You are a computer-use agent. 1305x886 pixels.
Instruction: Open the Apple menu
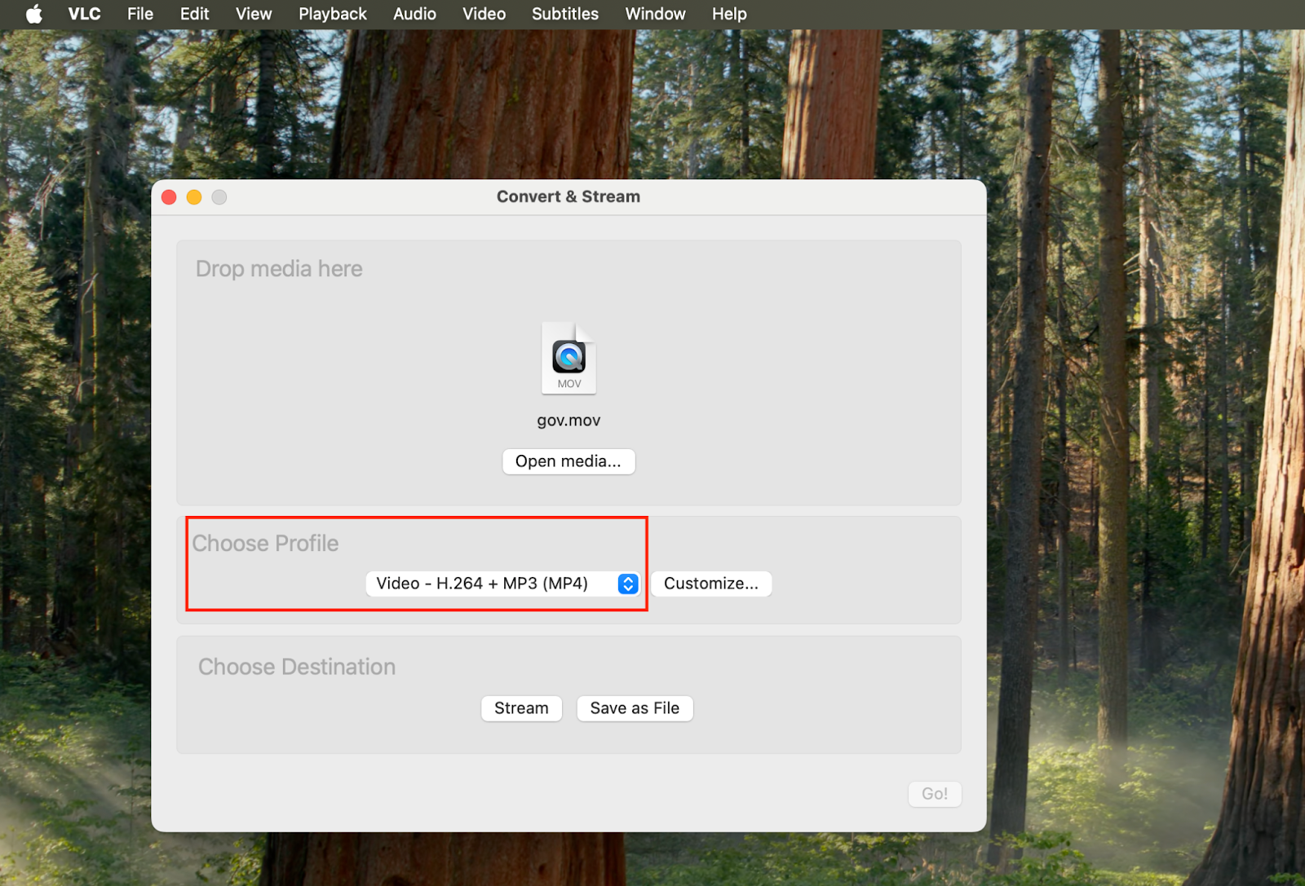(33, 14)
